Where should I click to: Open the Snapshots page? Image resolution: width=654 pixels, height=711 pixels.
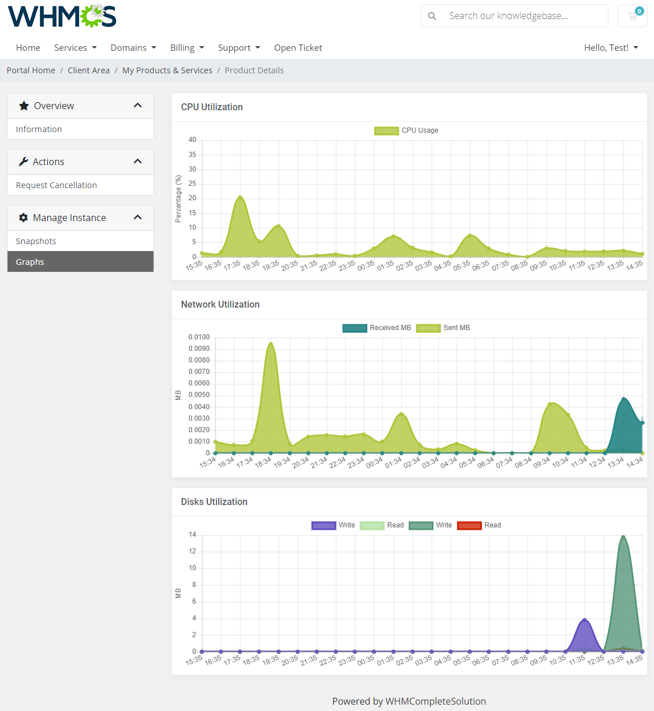(x=36, y=241)
